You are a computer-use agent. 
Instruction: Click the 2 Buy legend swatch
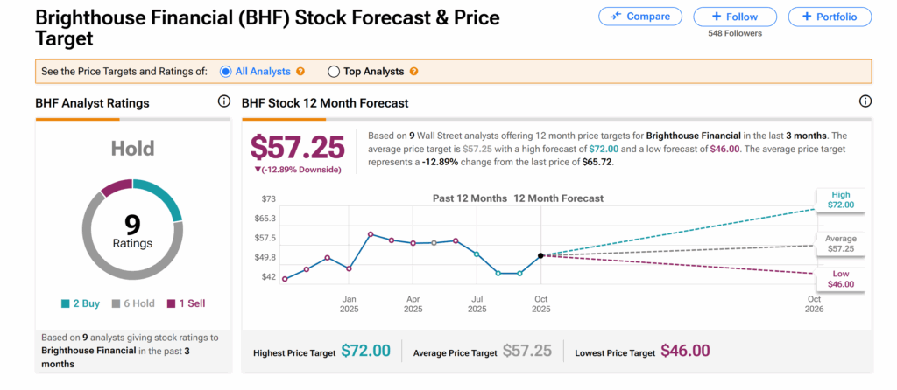click(66, 304)
